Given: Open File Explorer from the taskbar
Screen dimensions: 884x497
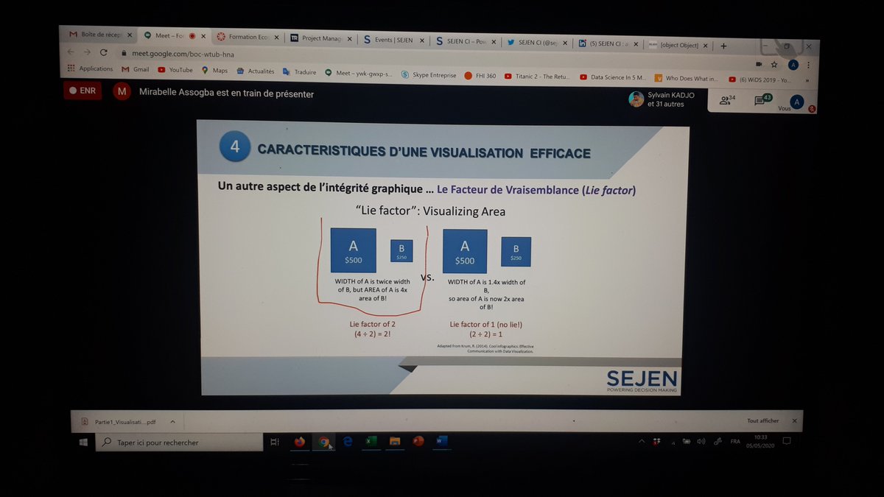Looking at the screenshot, I should [395, 441].
